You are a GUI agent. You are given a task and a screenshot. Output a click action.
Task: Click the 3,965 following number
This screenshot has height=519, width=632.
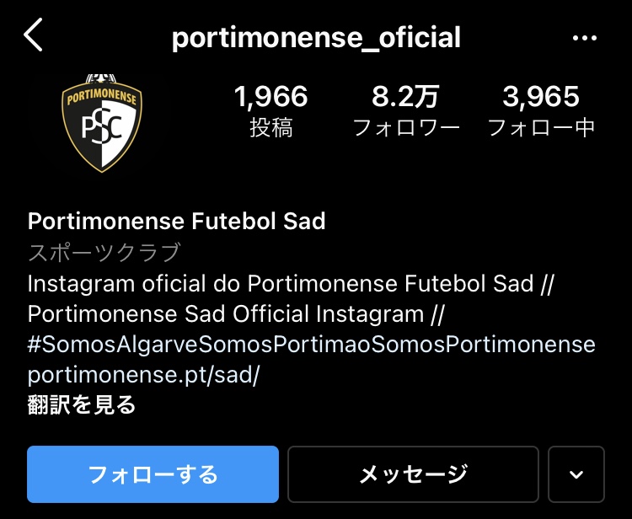(x=541, y=97)
